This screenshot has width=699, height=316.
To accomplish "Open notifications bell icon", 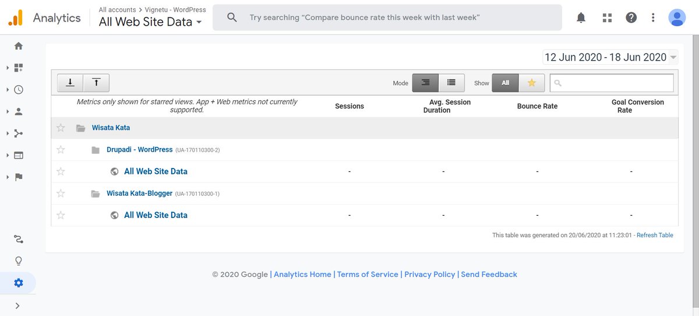I will [581, 17].
